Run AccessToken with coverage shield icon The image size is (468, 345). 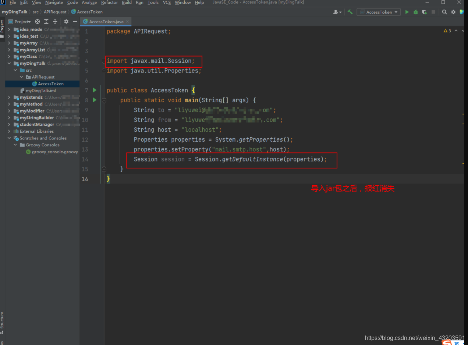(x=425, y=12)
